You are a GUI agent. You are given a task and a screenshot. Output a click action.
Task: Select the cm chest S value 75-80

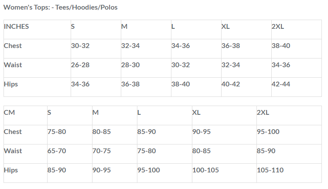57,132
